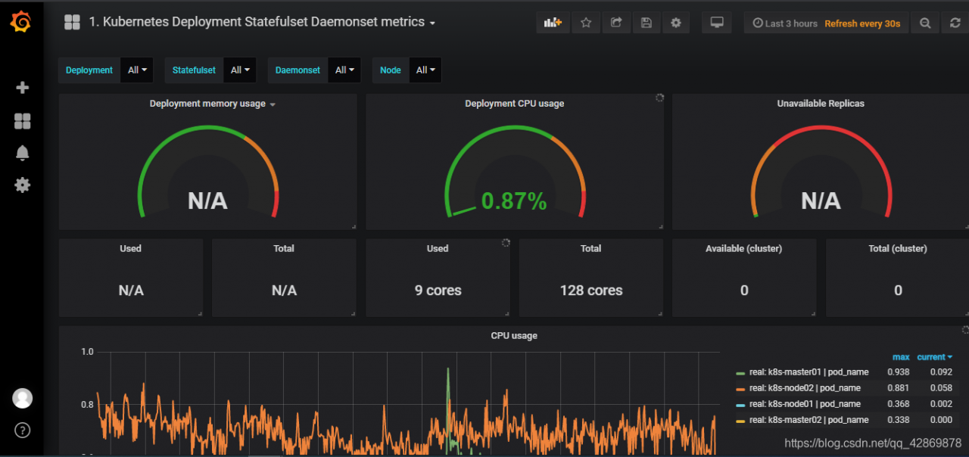
Task: Sort legend by current column
Action: click(934, 357)
